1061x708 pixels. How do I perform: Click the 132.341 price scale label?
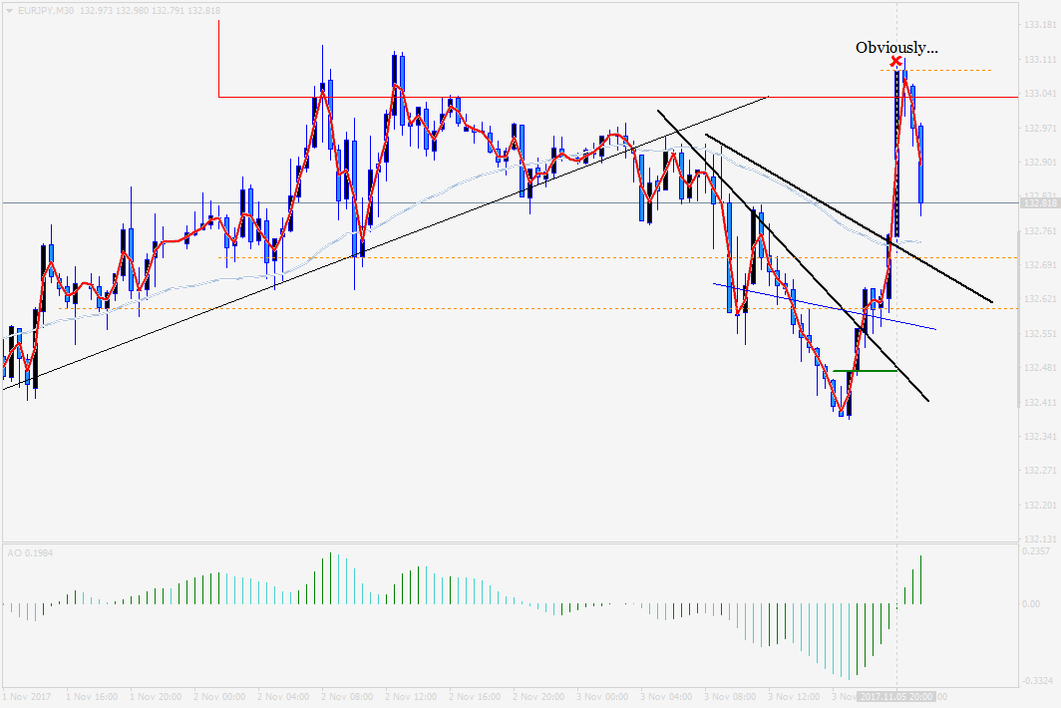coord(1039,437)
